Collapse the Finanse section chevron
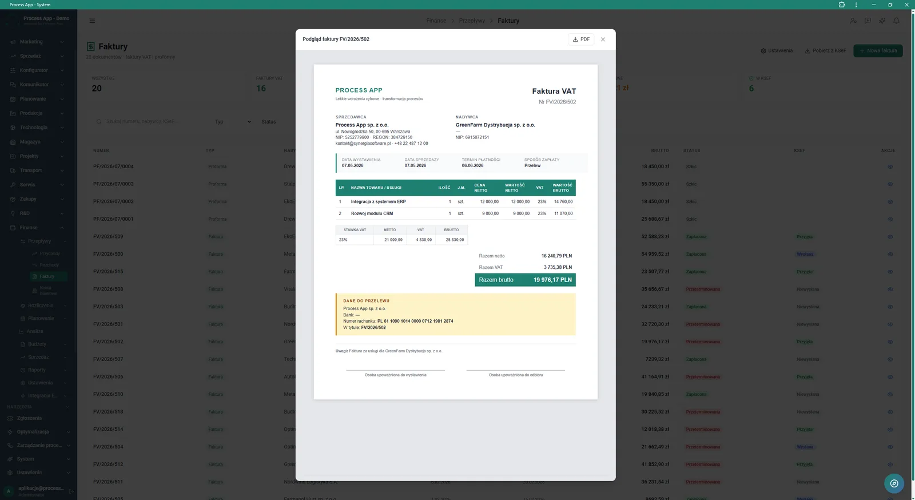The width and height of the screenshot is (915, 500). coord(62,228)
